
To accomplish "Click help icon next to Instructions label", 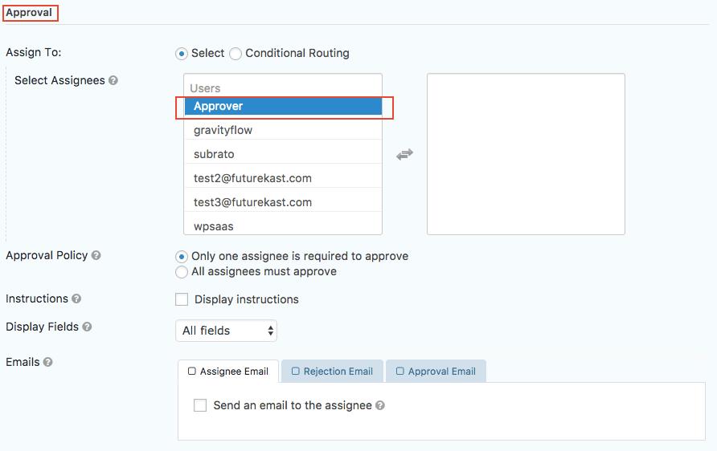I will tap(76, 299).
